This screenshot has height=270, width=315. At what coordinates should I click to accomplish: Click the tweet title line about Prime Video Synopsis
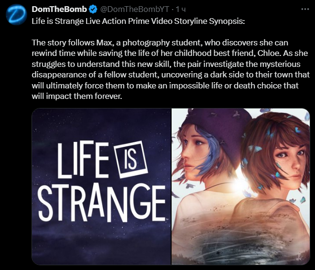(x=138, y=22)
